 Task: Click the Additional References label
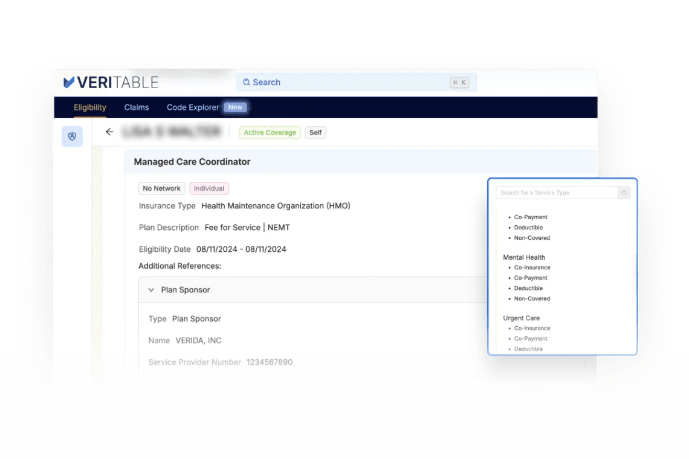(x=180, y=266)
